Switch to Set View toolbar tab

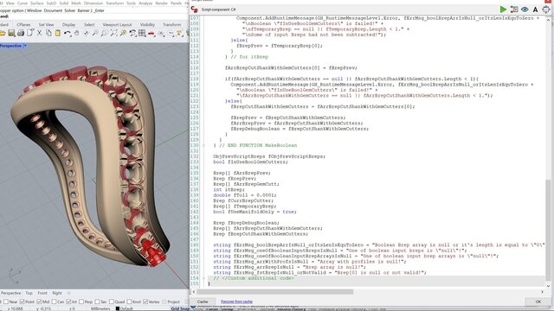point(46,25)
